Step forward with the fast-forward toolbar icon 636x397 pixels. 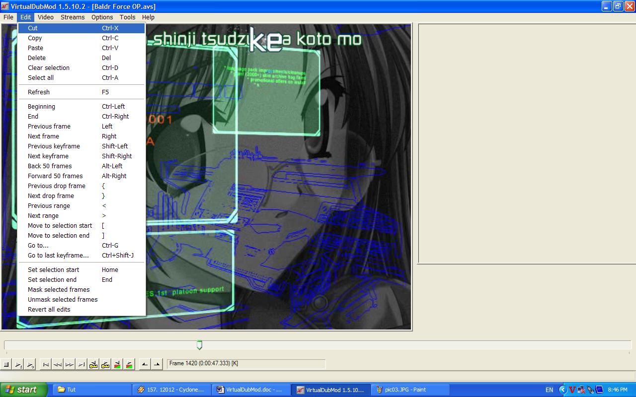(x=70, y=365)
